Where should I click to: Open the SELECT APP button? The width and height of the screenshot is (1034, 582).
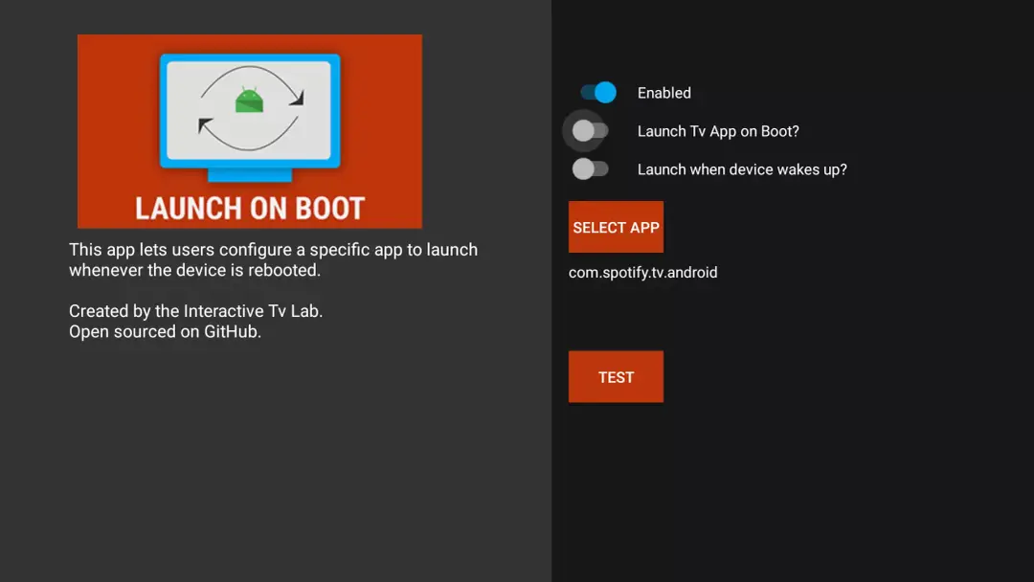[x=616, y=227]
